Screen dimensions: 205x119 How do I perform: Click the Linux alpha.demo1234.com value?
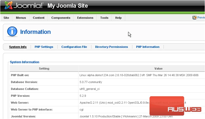click(x=139, y=75)
